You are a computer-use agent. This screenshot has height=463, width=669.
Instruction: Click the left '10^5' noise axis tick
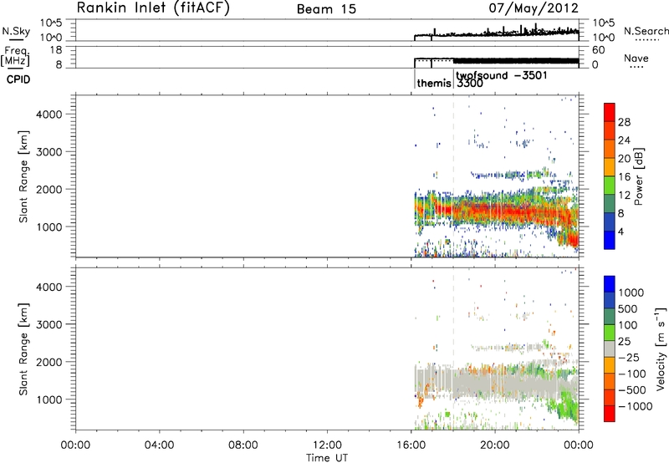point(50,23)
